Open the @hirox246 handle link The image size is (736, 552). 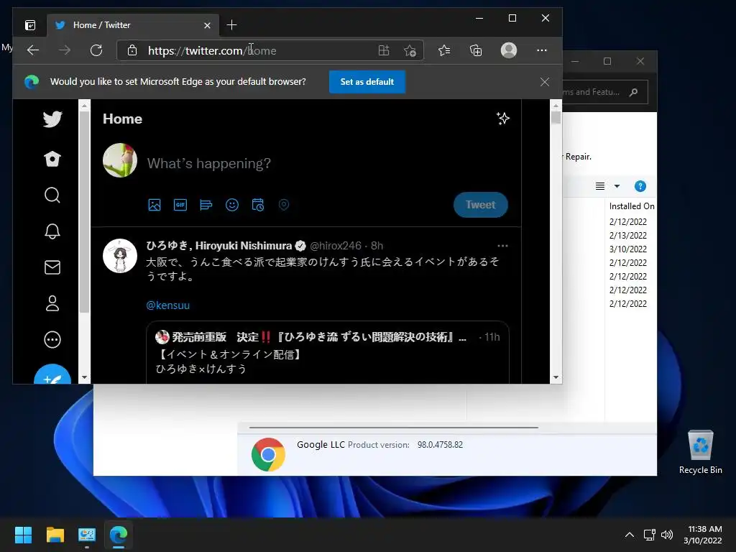[336, 246]
